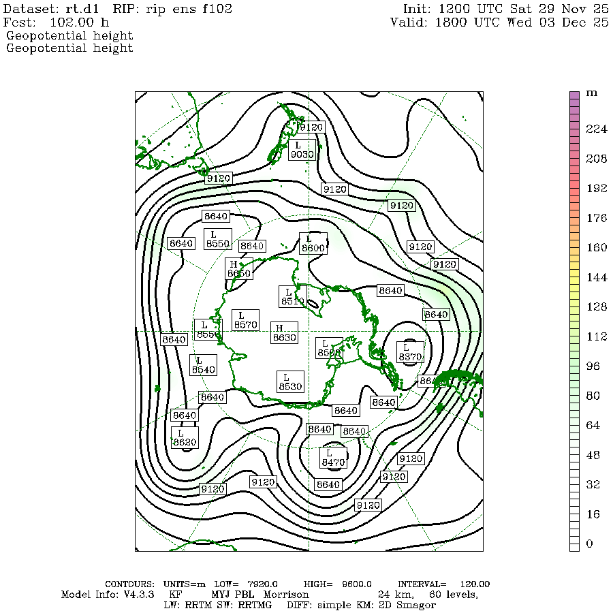Click the 'Morrison' microphysics text
Image resolution: width=613 pixels, height=613 pixels.
pos(286,595)
